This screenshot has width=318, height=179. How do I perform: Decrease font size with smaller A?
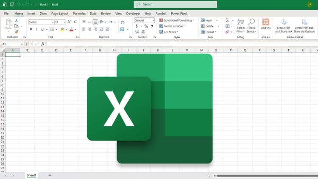tap(75, 22)
